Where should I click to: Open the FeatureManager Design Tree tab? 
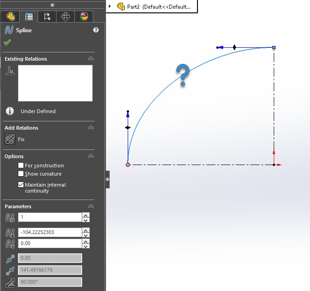pyautogui.click(x=10, y=17)
